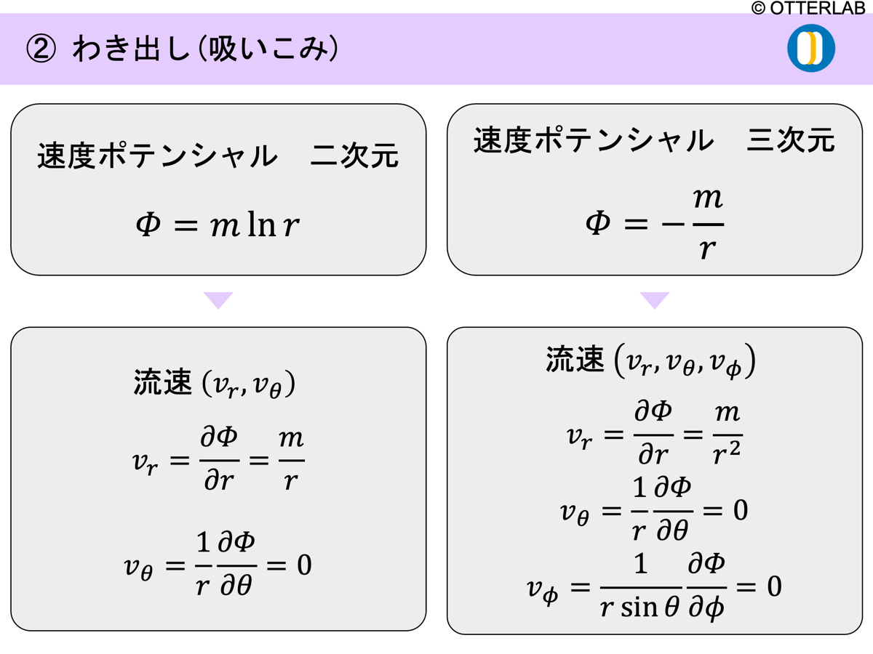Click the Φ = m ln r formula
This screenshot has height=654, width=873.
218,226
